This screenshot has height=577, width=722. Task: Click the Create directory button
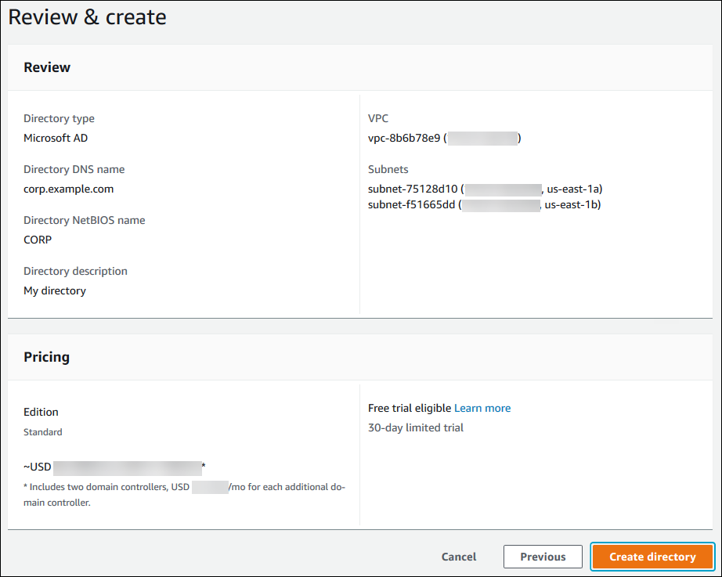tap(652, 557)
